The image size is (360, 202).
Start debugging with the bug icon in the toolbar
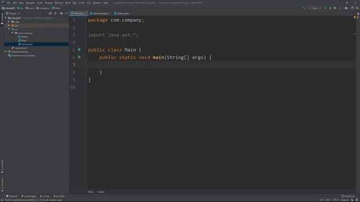coord(330,8)
